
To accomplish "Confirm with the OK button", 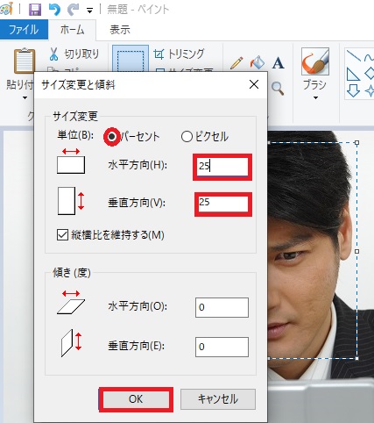I will click(x=136, y=399).
